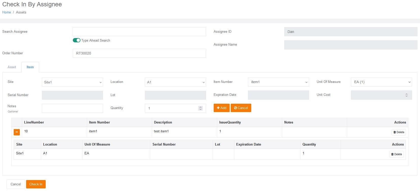Click the Assignee ID field showing Dan
Image resolution: width=420 pixels, height=196 pixels.
tap(351, 32)
